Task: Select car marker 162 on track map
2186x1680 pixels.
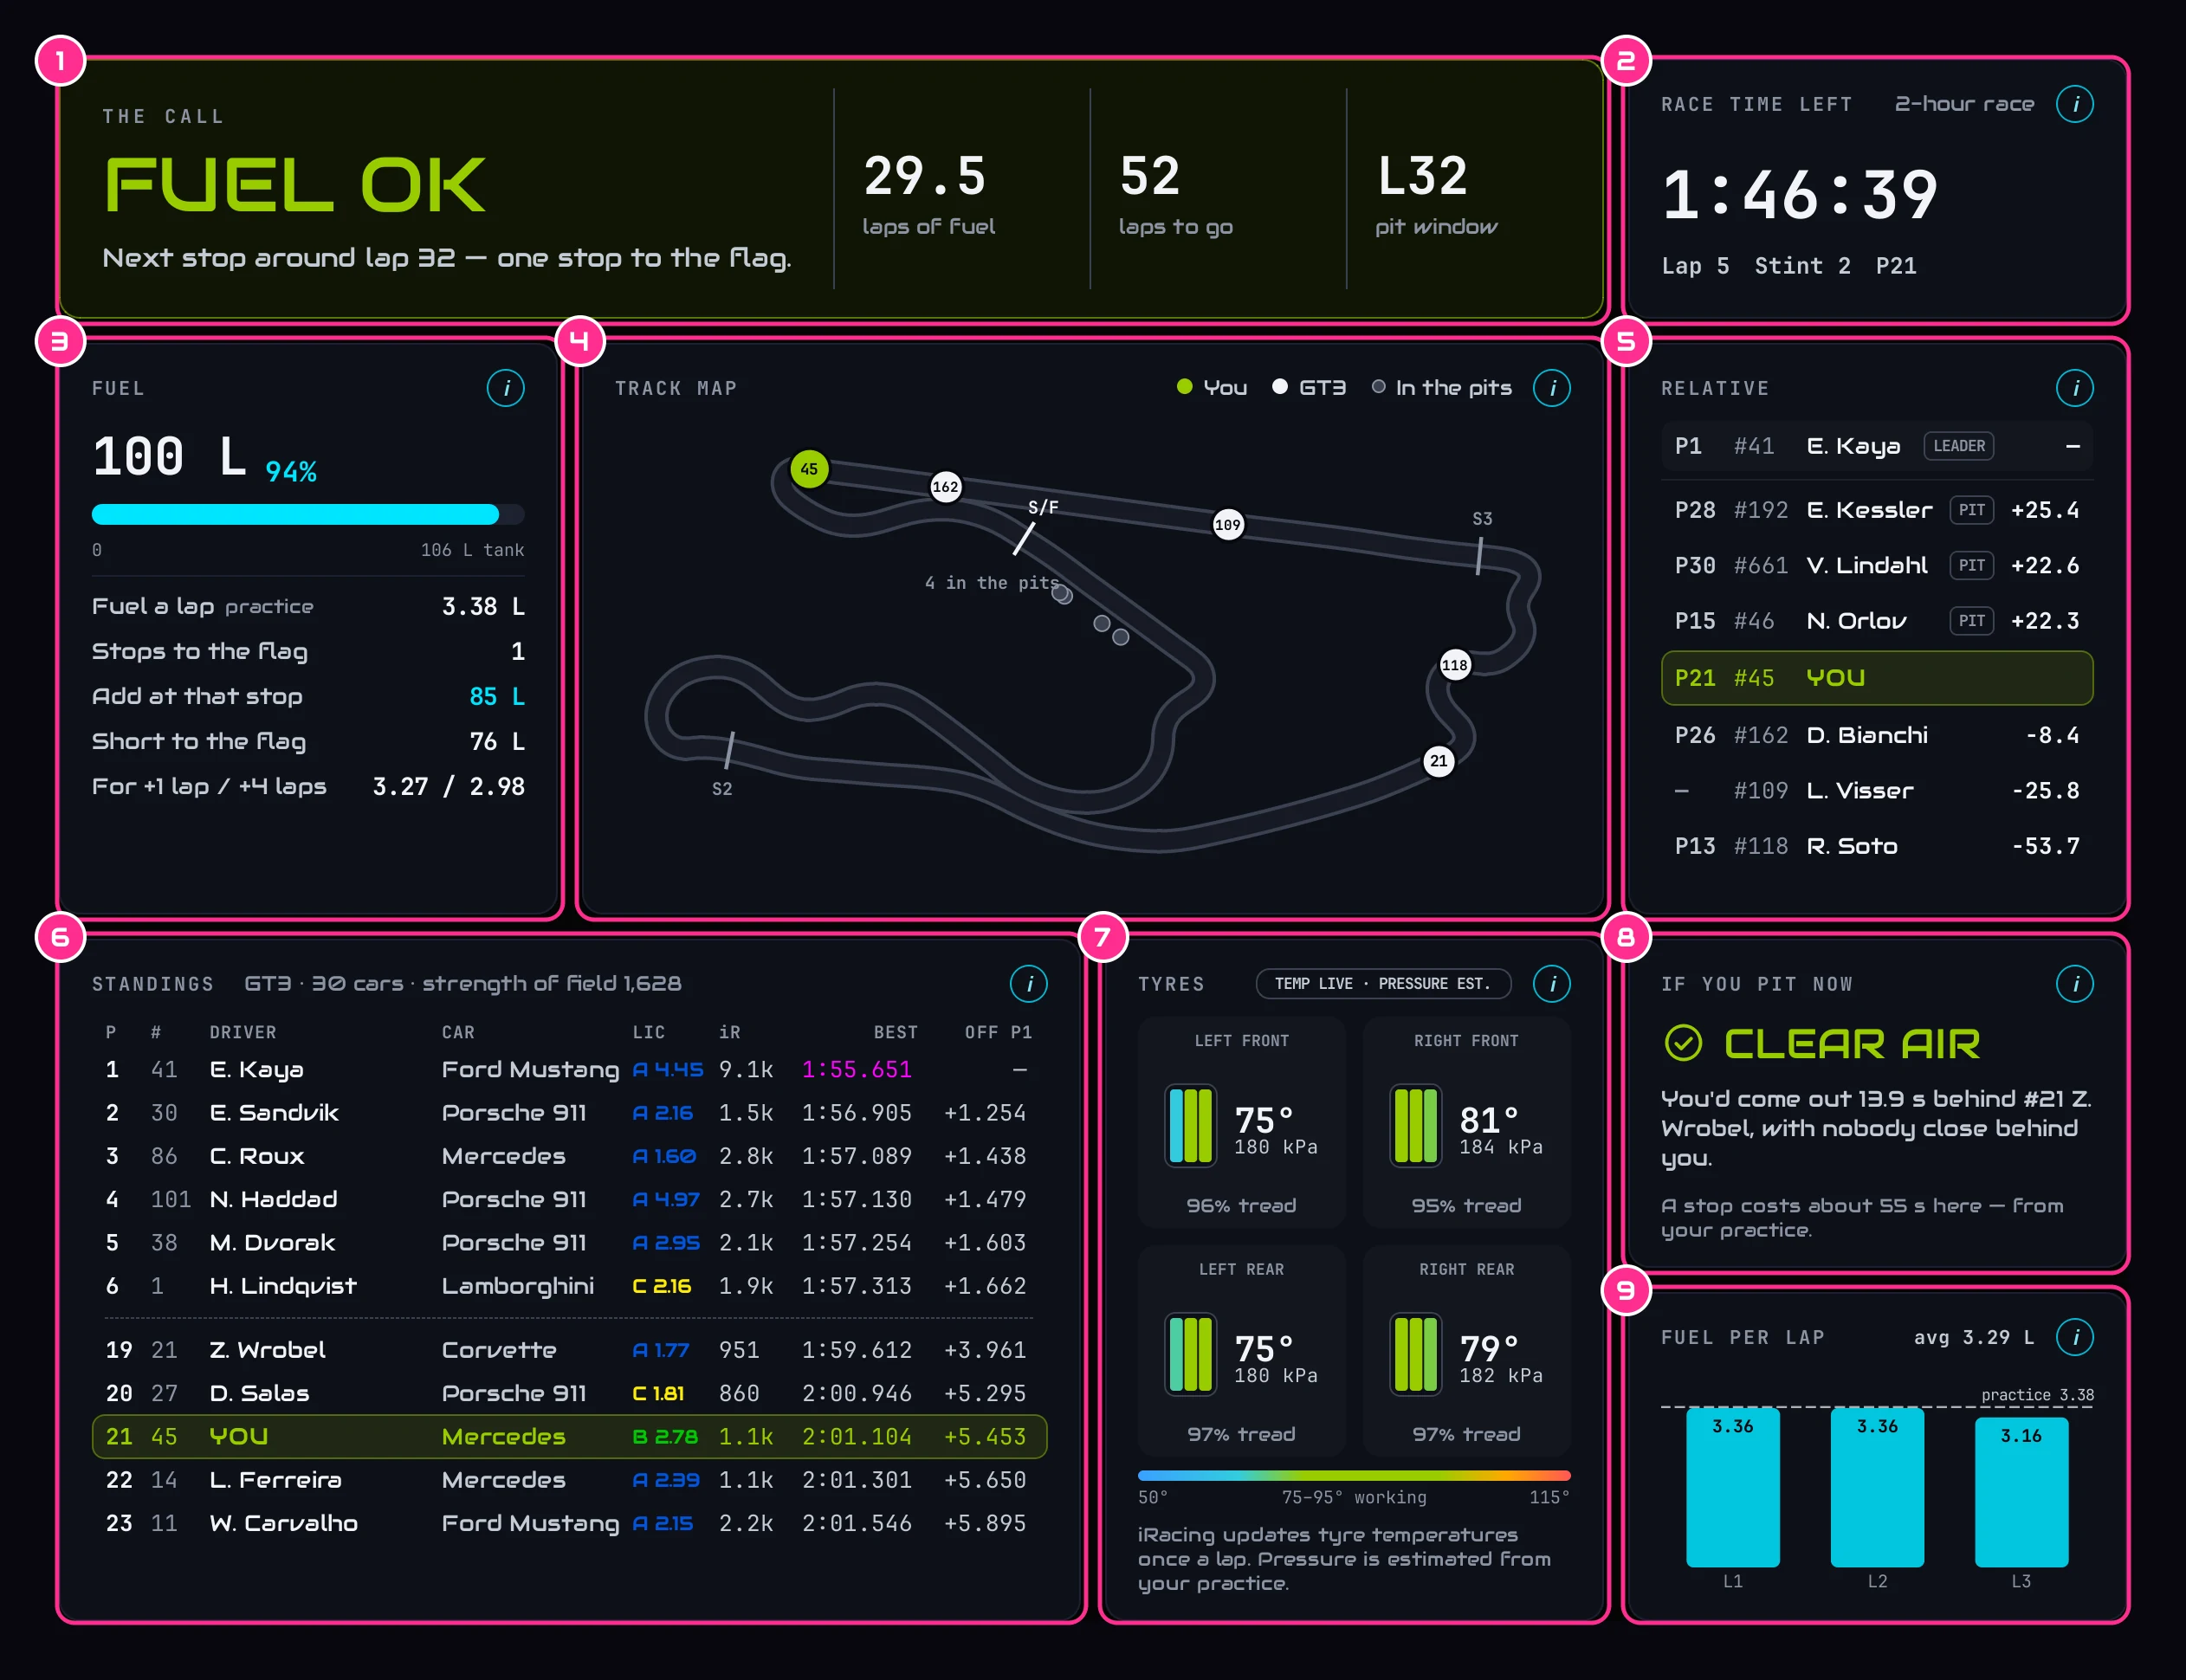Action: (945, 487)
